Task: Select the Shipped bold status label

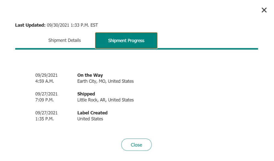Action: pyautogui.click(x=86, y=94)
